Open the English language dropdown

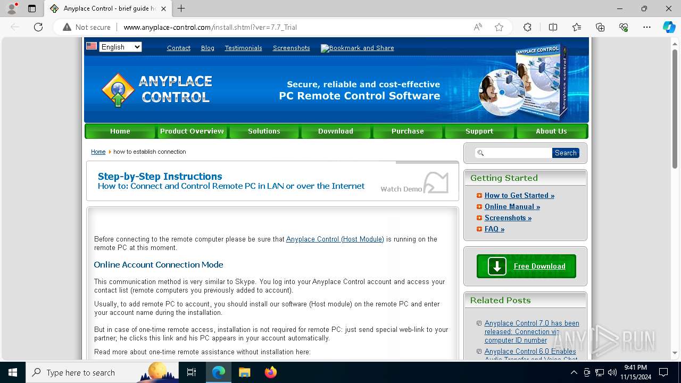(x=120, y=47)
